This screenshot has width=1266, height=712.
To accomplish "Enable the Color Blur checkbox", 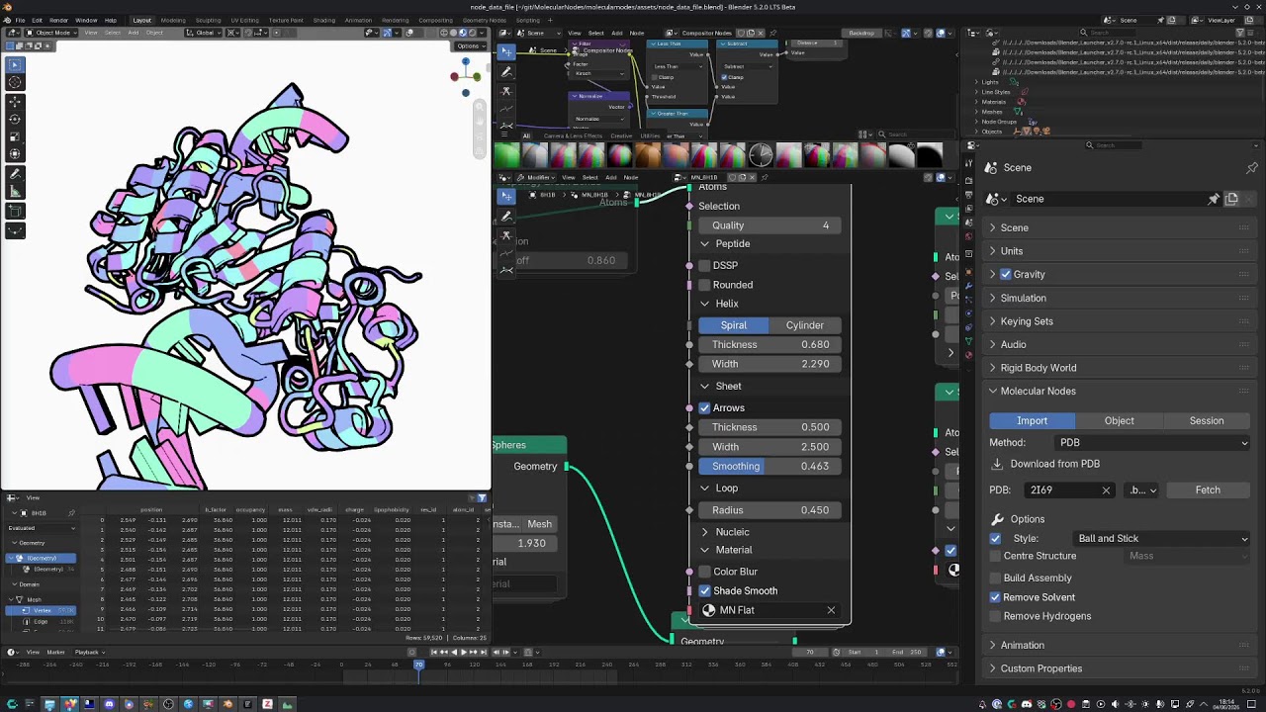I will pos(704,572).
